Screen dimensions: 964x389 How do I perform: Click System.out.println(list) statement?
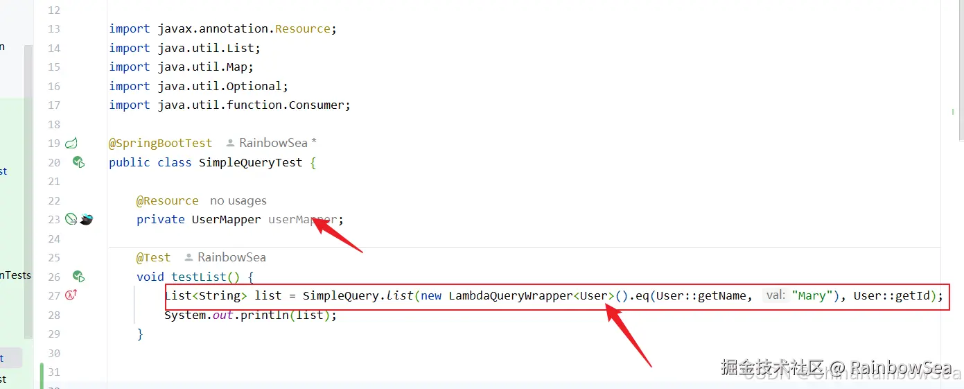coord(250,315)
